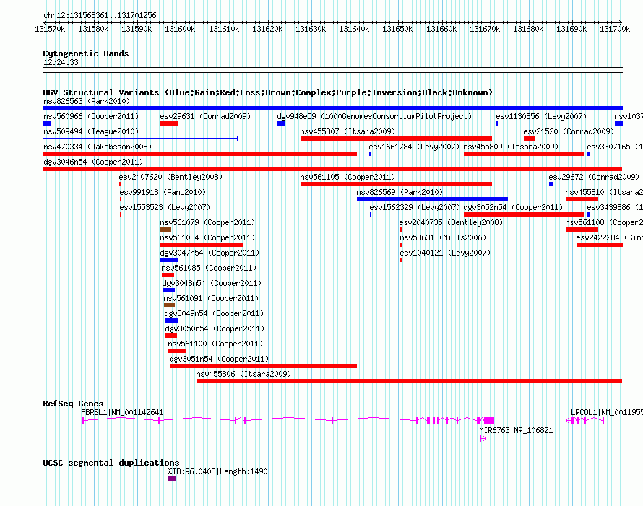Click the nsv561079 (Cooper2011) brown complex bar
The width and height of the screenshot is (643, 506).
[x=165, y=230]
